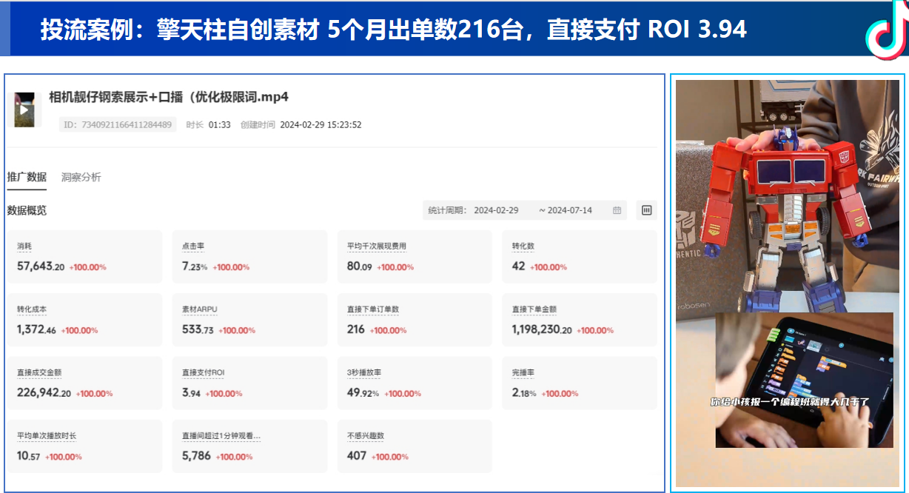Click the 直接支付ROI label

[x=203, y=372]
